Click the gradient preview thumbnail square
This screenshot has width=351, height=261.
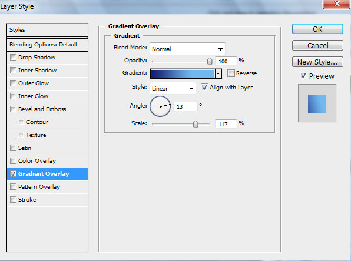click(x=317, y=103)
